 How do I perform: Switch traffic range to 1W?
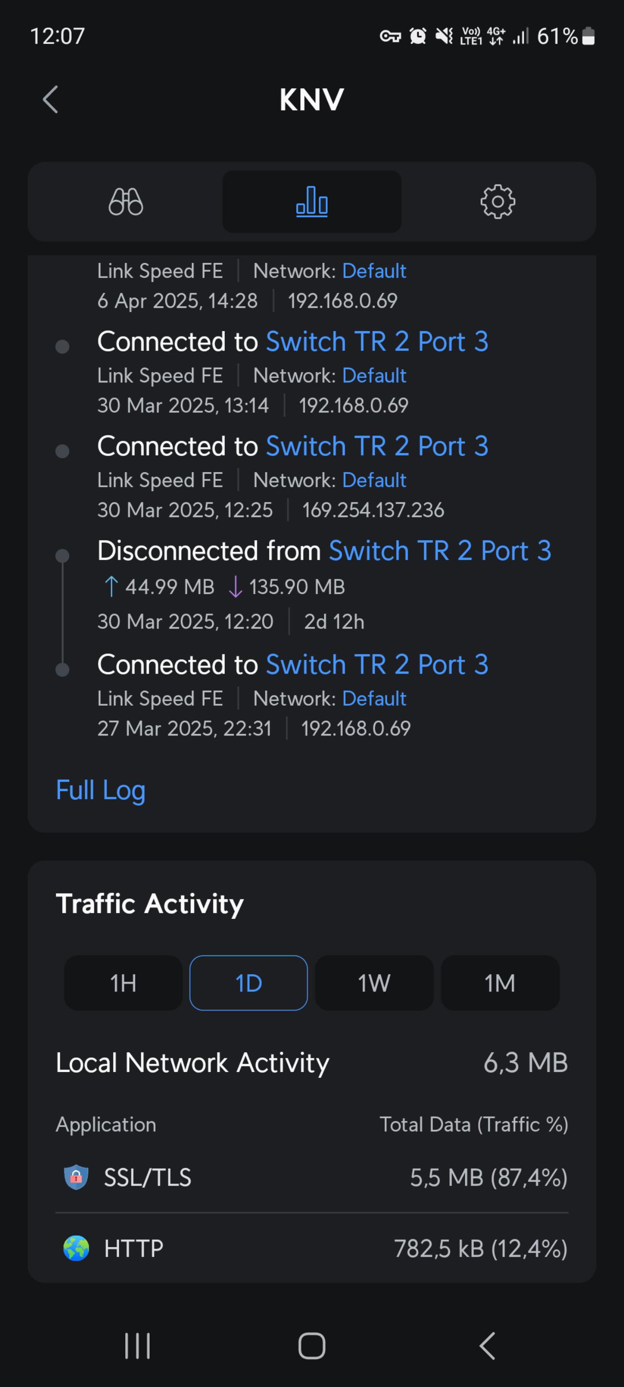tap(373, 983)
